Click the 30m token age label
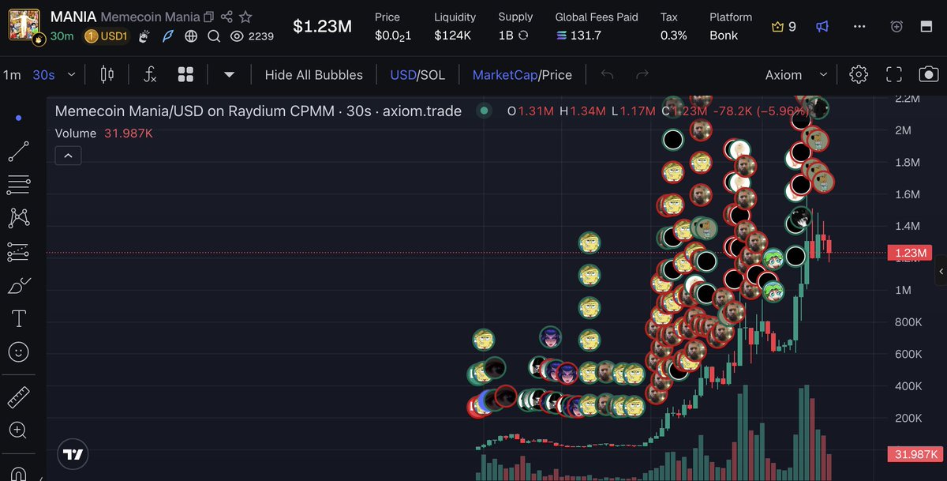Image resolution: width=947 pixels, height=481 pixels. [62, 36]
